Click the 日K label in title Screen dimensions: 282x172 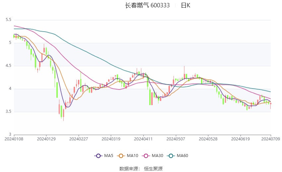pos(185,5)
